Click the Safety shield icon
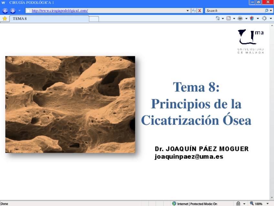The width and height of the screenshot is (274, 206). [x=252, y=18]
